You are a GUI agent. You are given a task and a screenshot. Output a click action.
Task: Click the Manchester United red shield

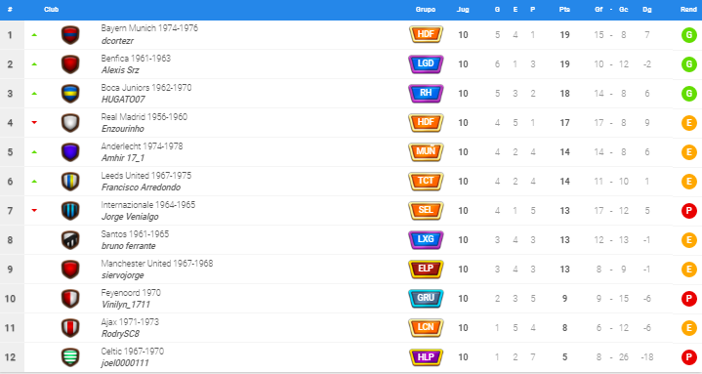point(70,270)
